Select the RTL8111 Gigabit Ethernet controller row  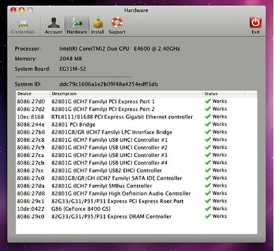coord(136,117)
